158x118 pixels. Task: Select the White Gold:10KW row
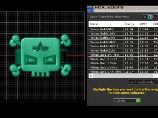(123, 63)
